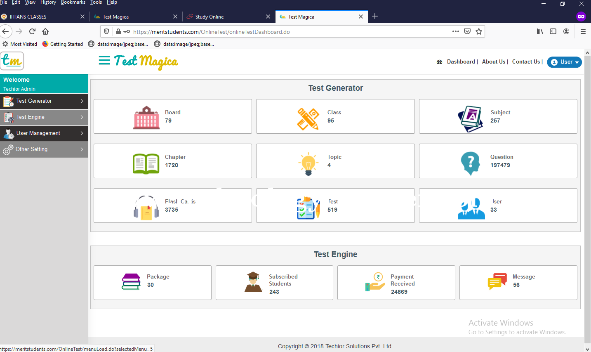Open the Firefox library icon
This screenshot has height=352, width=591.
[x=540, y=31]
